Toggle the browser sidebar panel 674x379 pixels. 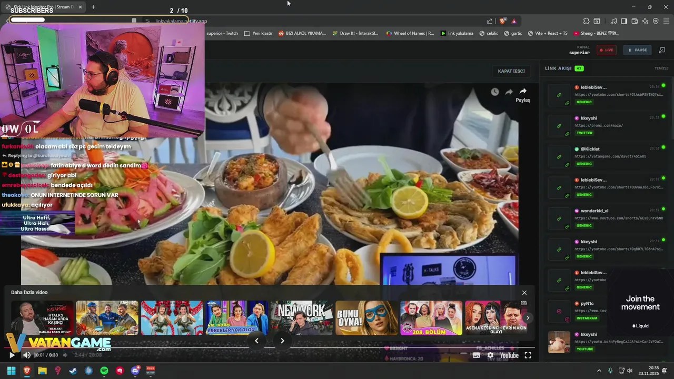624,21
